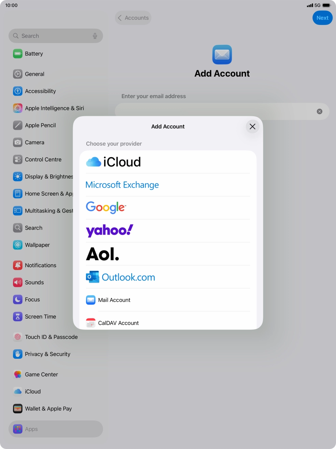Screen dimensions: 336x449
Task: Choose the Yahoo! provider option
Action: tap(167, 231)
